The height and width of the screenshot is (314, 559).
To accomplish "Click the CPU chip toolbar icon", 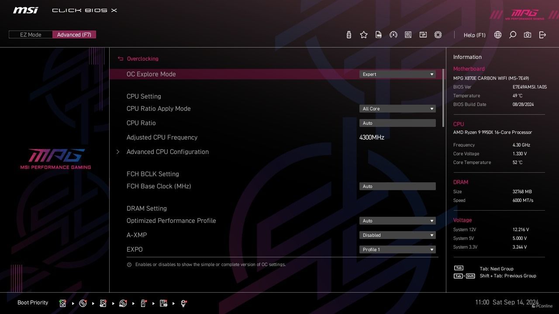I will click(x=438, y=35).
